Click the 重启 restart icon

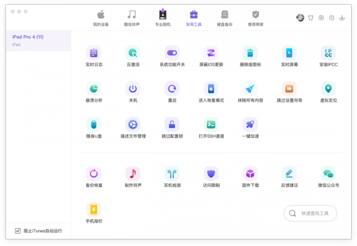pos(172,89)
